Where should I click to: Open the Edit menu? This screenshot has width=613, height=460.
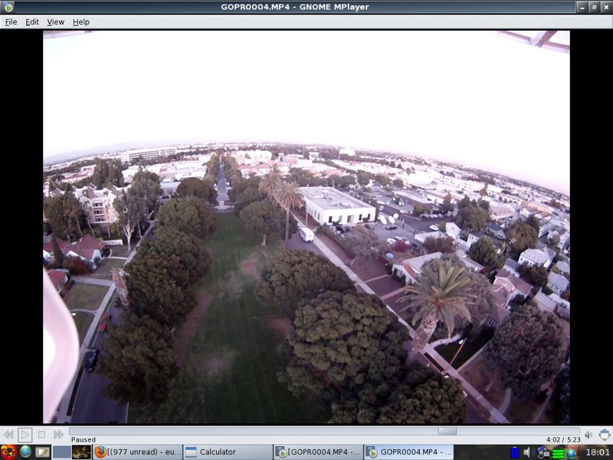(32, 22)
